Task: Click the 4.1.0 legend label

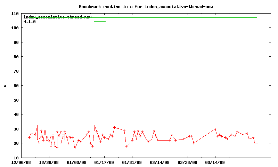Action: point(30,22)
